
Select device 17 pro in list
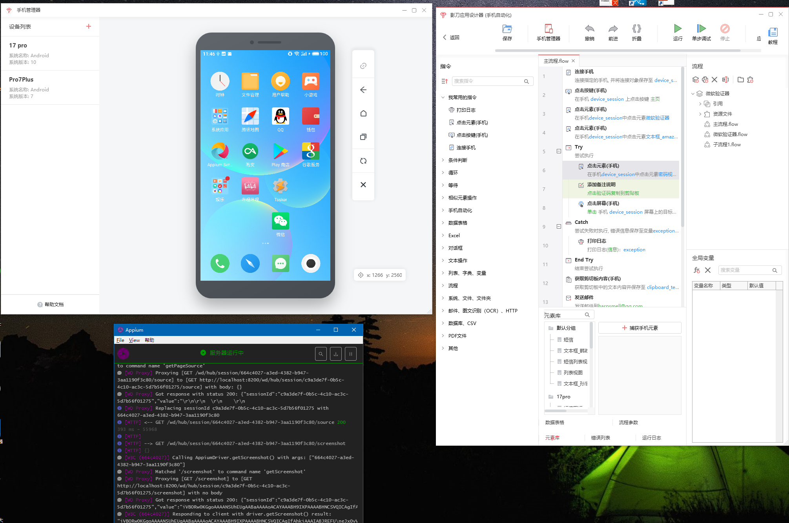[x=50, y=53]
